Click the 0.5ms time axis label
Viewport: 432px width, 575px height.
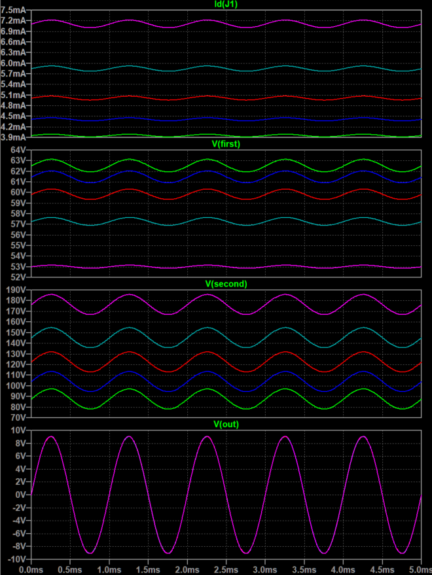click(x=70, y=570)
